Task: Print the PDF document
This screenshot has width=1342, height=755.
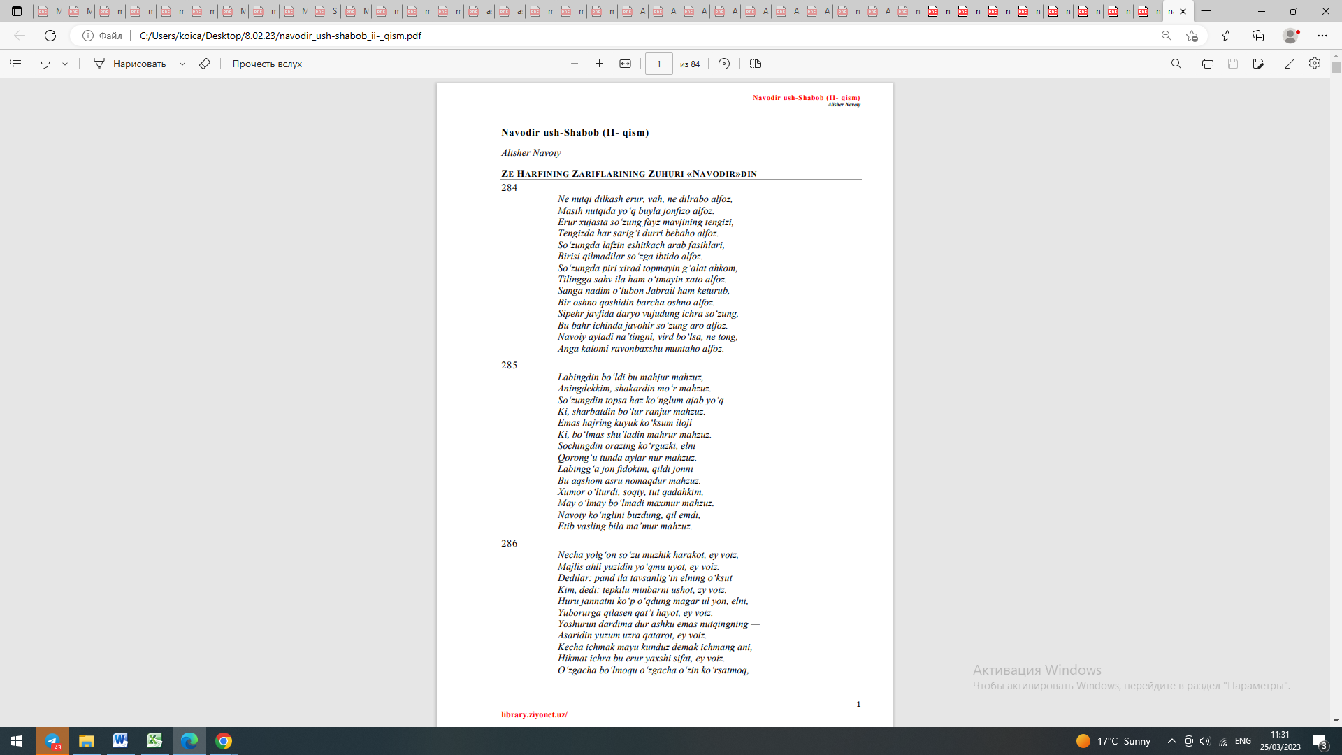Action: coord(1207,64)
